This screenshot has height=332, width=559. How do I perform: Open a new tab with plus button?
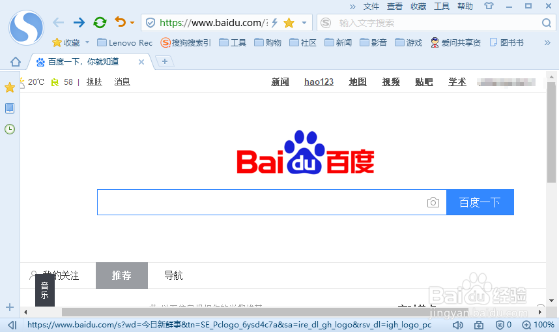(x=165, y=61)
